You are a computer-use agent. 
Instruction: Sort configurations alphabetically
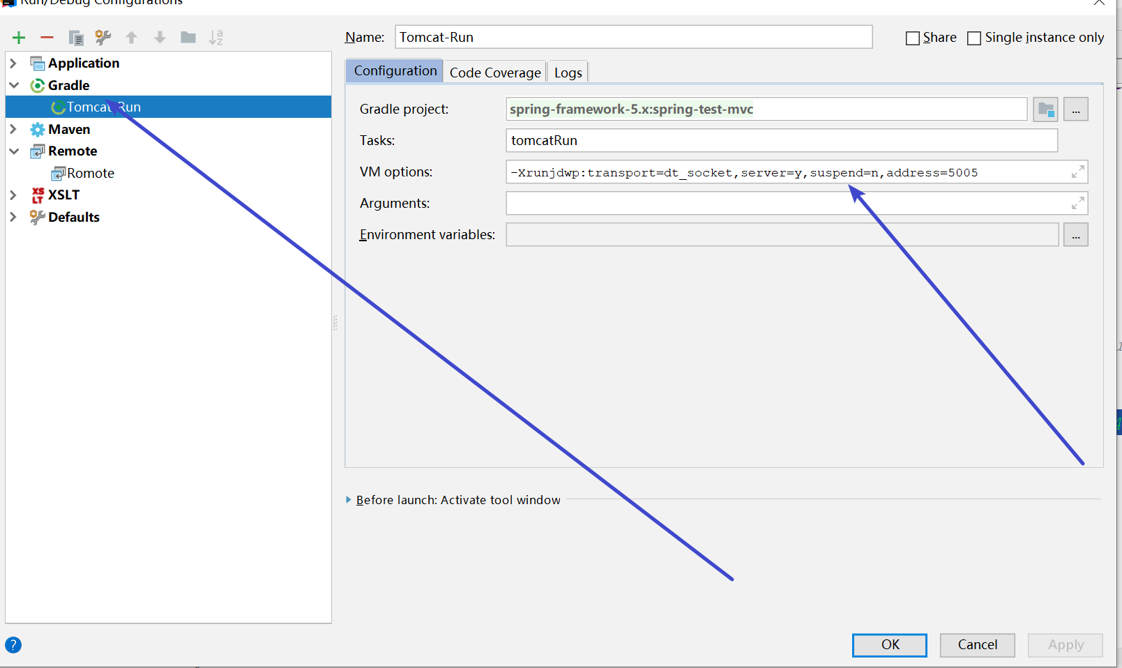pos(216,38)
